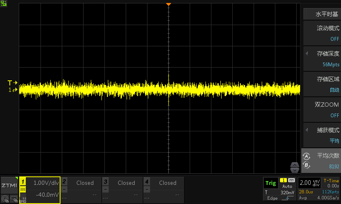The height and width of the screenshot is (204, 341).
Task: Open the 水平时基 menu header
Action: pyautogui.click(x=322, y=14)
